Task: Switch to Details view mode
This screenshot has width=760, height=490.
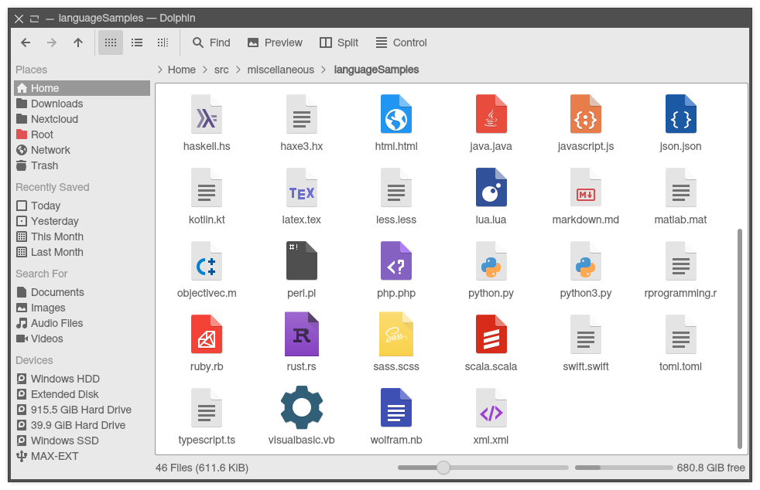Action: point(163,43)
